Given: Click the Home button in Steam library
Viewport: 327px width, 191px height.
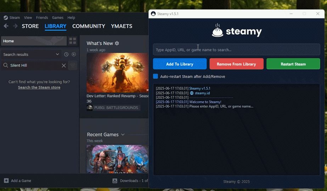Looking at the screenshot, I should click(x=34, y=41).
